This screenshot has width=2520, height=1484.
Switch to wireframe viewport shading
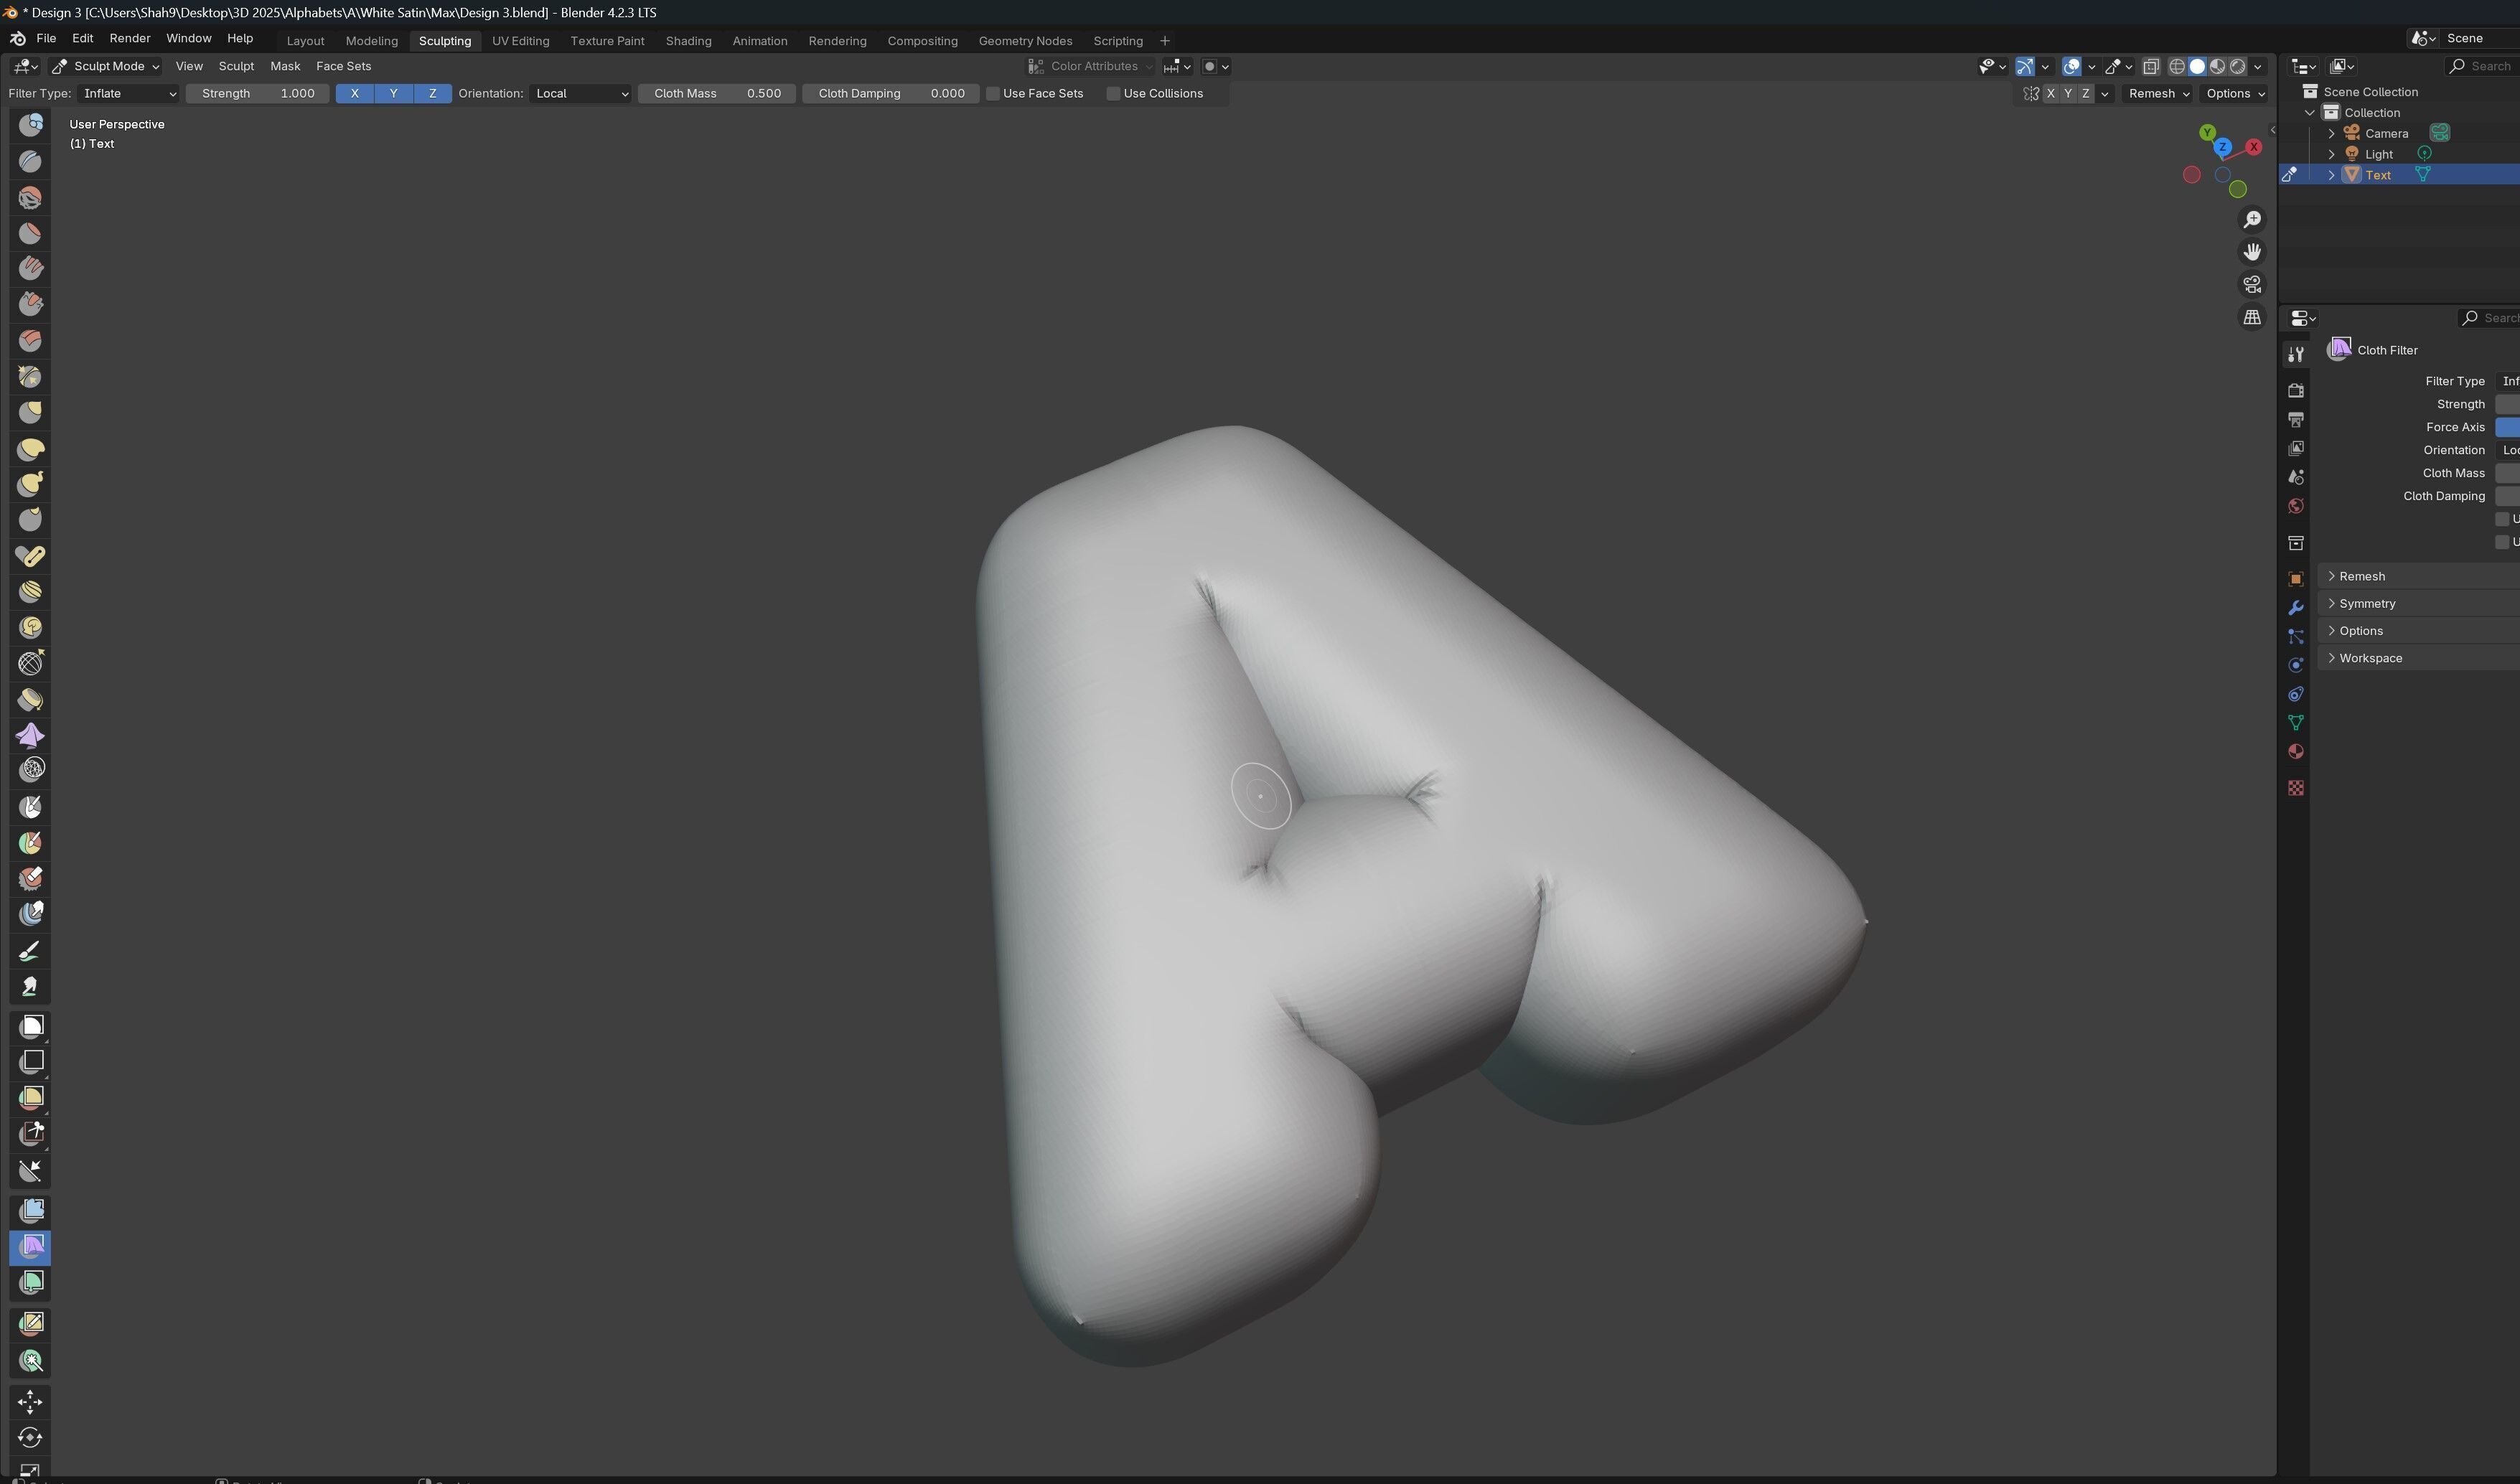(x=2176, y=66)
